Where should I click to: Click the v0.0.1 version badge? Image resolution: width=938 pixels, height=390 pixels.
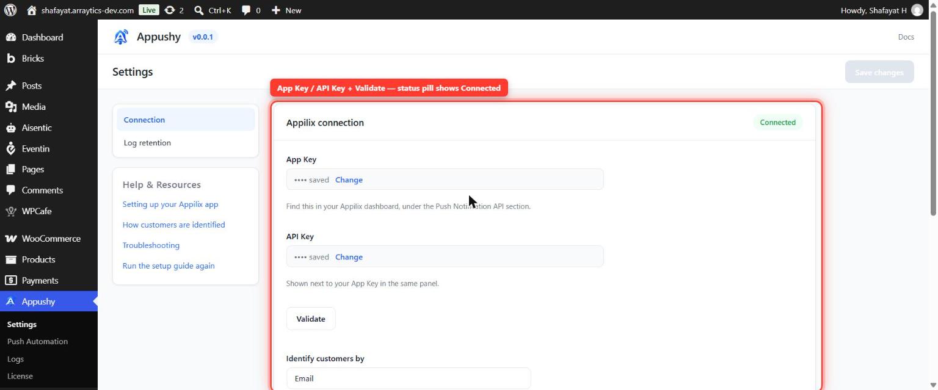[x=203, y=37]
